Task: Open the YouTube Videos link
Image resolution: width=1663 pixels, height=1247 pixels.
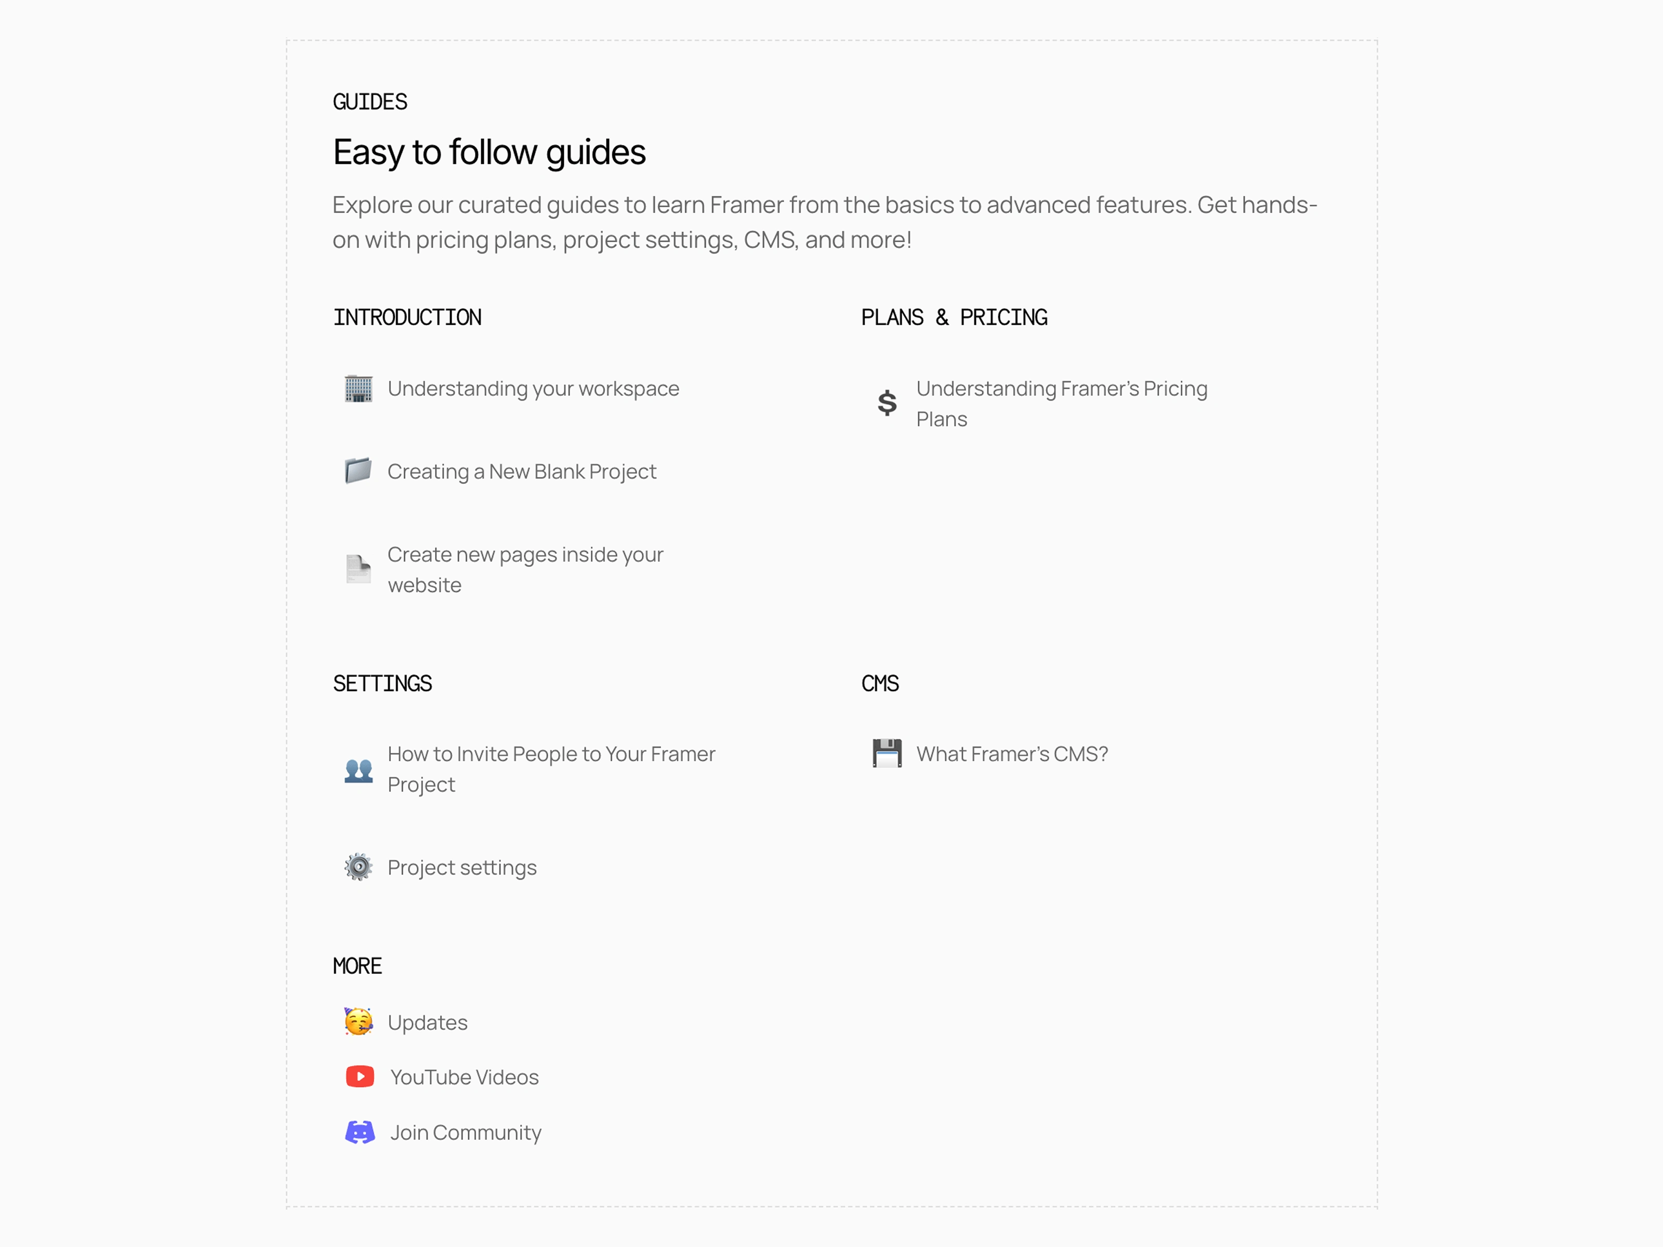Action: (x=465, y=1077)
